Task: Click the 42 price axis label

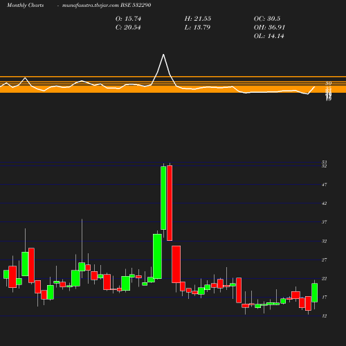Action: click(x=325, y=203)
